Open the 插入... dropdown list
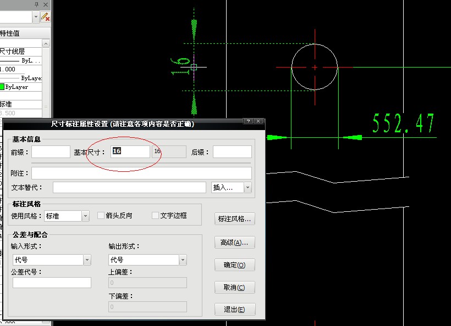The image size is (451, 326). [x=248, y=188]
